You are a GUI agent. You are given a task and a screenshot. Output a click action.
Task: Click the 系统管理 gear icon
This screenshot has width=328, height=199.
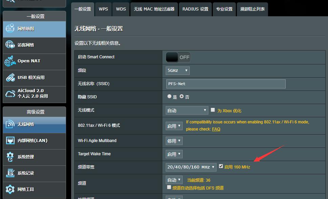10,157
